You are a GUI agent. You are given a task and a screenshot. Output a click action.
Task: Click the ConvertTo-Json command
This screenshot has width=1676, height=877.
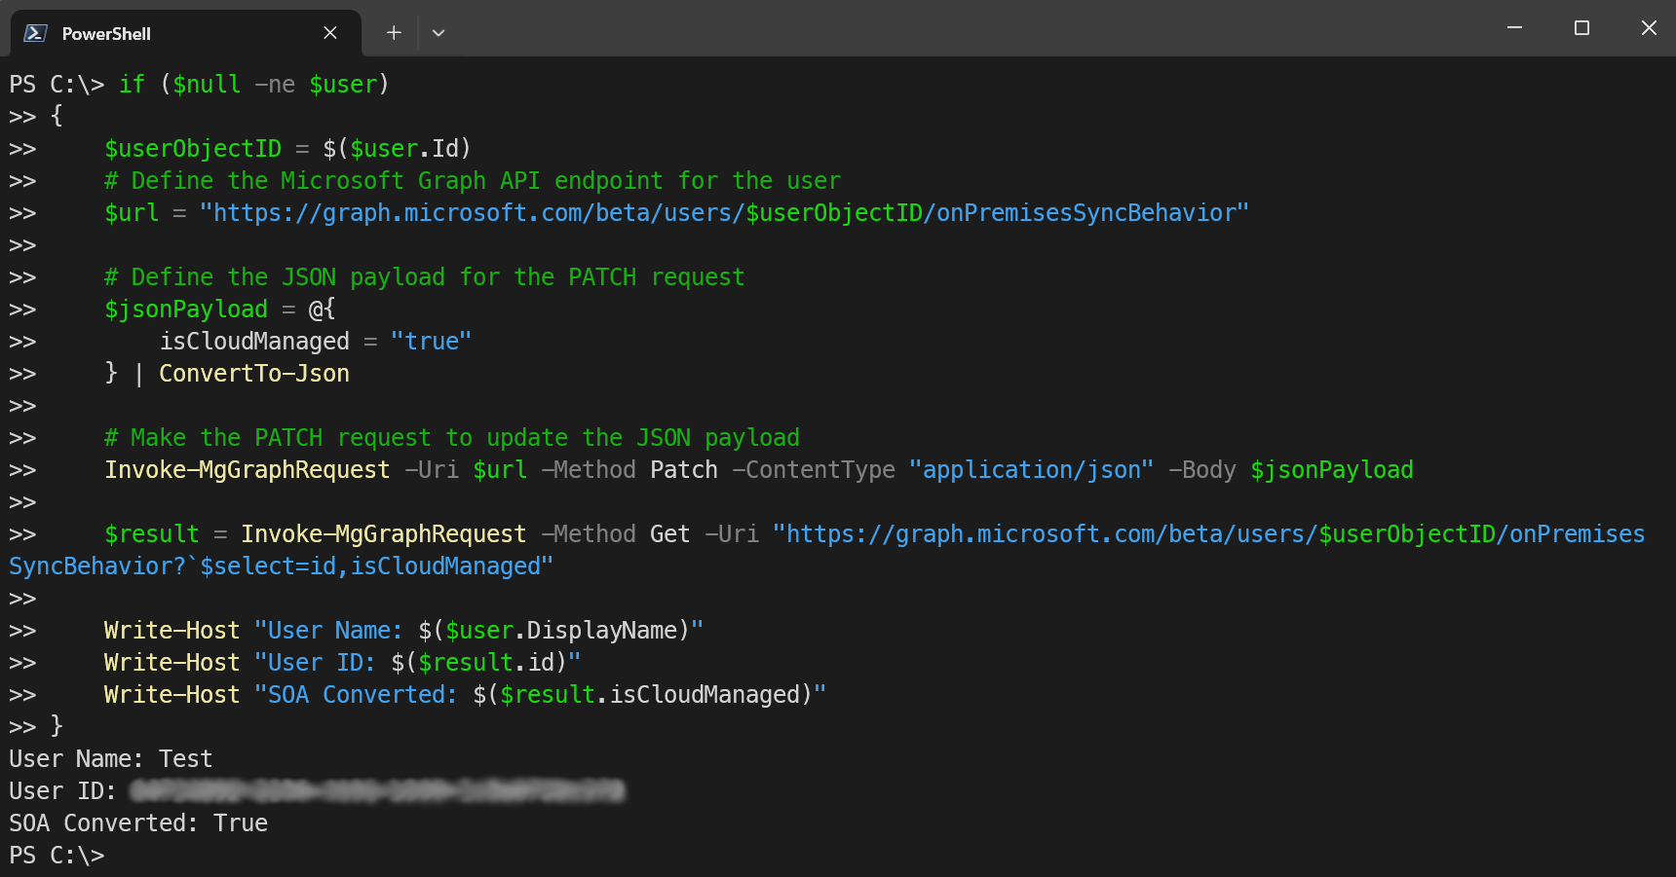click(253, 374)
